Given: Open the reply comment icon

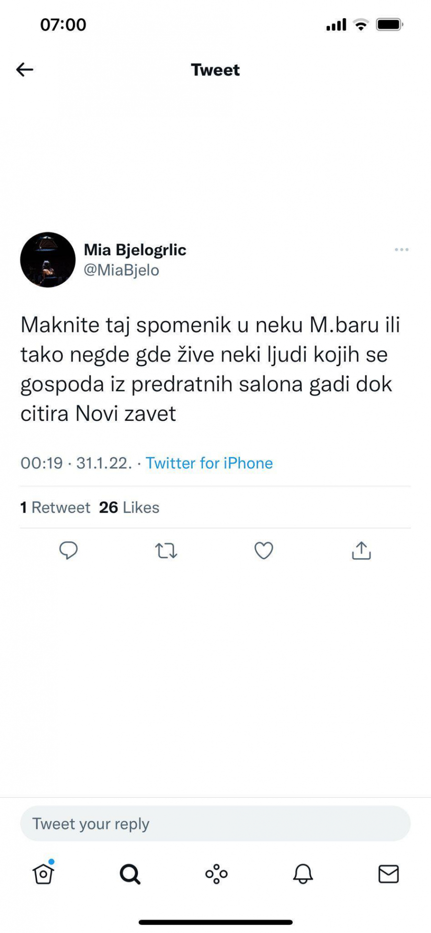Looking at the screenshot, I should pos(69,551).
